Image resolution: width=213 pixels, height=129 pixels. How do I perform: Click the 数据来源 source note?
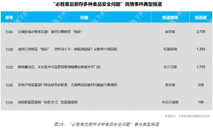[187, 116]
